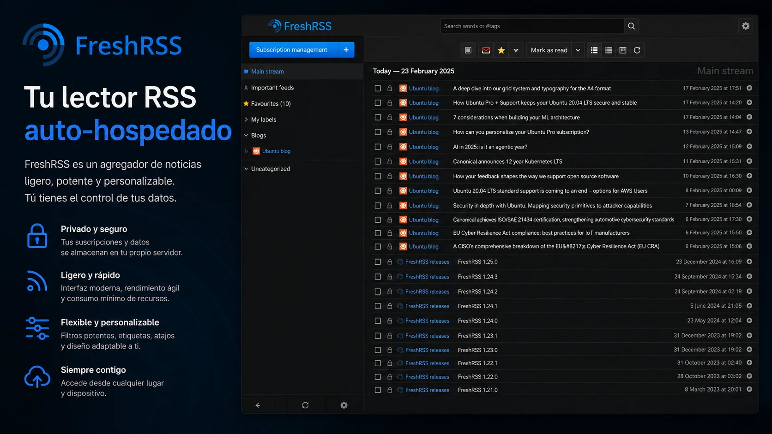Screen dimensions: 772x434
Task: Click the 'Today — 23 February 2025' header
Action: (x=414, y=71)
